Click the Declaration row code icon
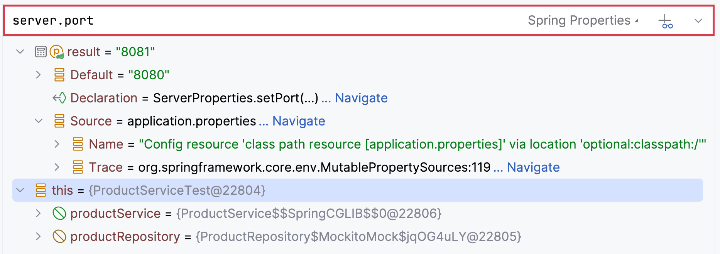Screen dimensions: 720x254 pyautogui.click(x=59, y=98)
